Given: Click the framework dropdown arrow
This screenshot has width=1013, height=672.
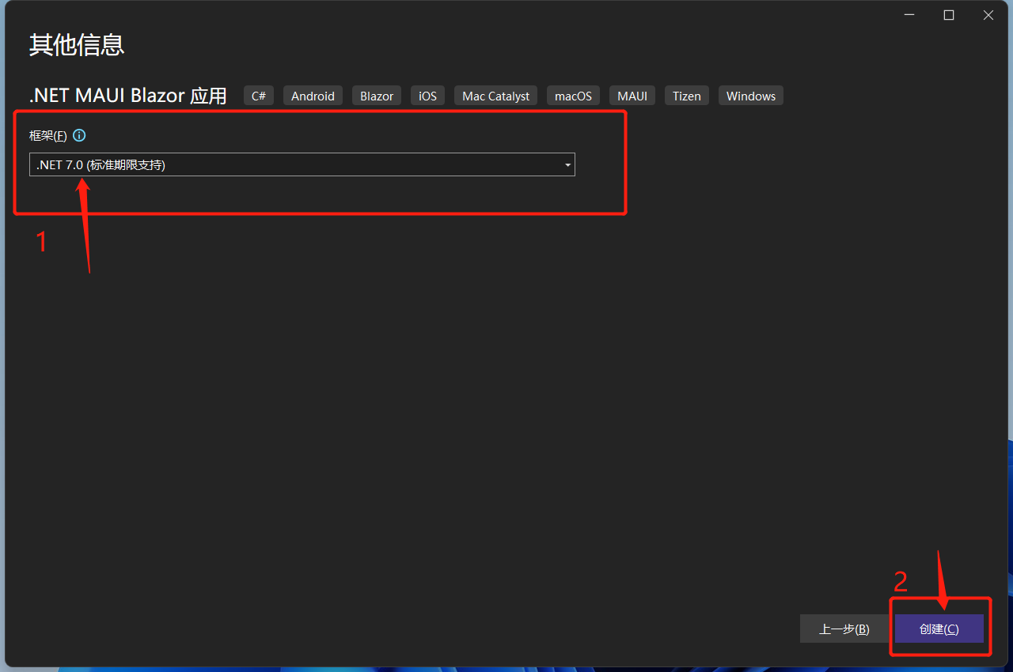Looking at the screenshot, I should (567, 164).
